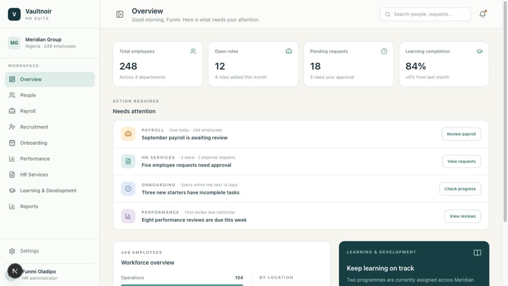
Task: Open Total employees 248 card
Action: click(158, 64)
